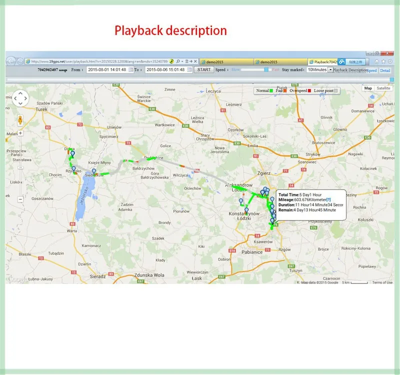The width and height of the screenshot is (400, 375).
Task: Click the Loose point gray legend swatch
Action: click(x=336, y=90)
